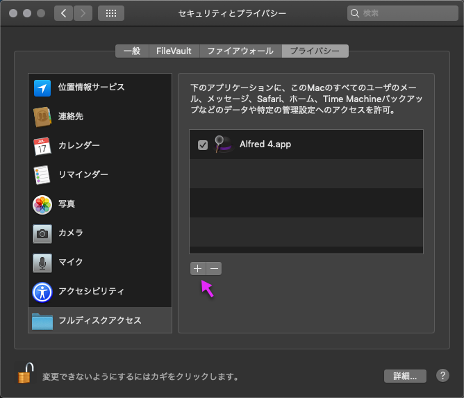The width and height of the screenshot is (464, 398).
Task: Go back with the left chevron button
Action: click(x=63, y=13)
